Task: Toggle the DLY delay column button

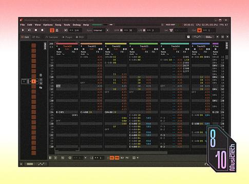Action: (x=122, y=158)
